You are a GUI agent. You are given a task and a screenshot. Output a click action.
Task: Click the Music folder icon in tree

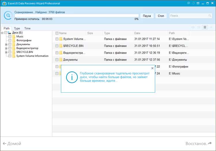coord(14,37)
